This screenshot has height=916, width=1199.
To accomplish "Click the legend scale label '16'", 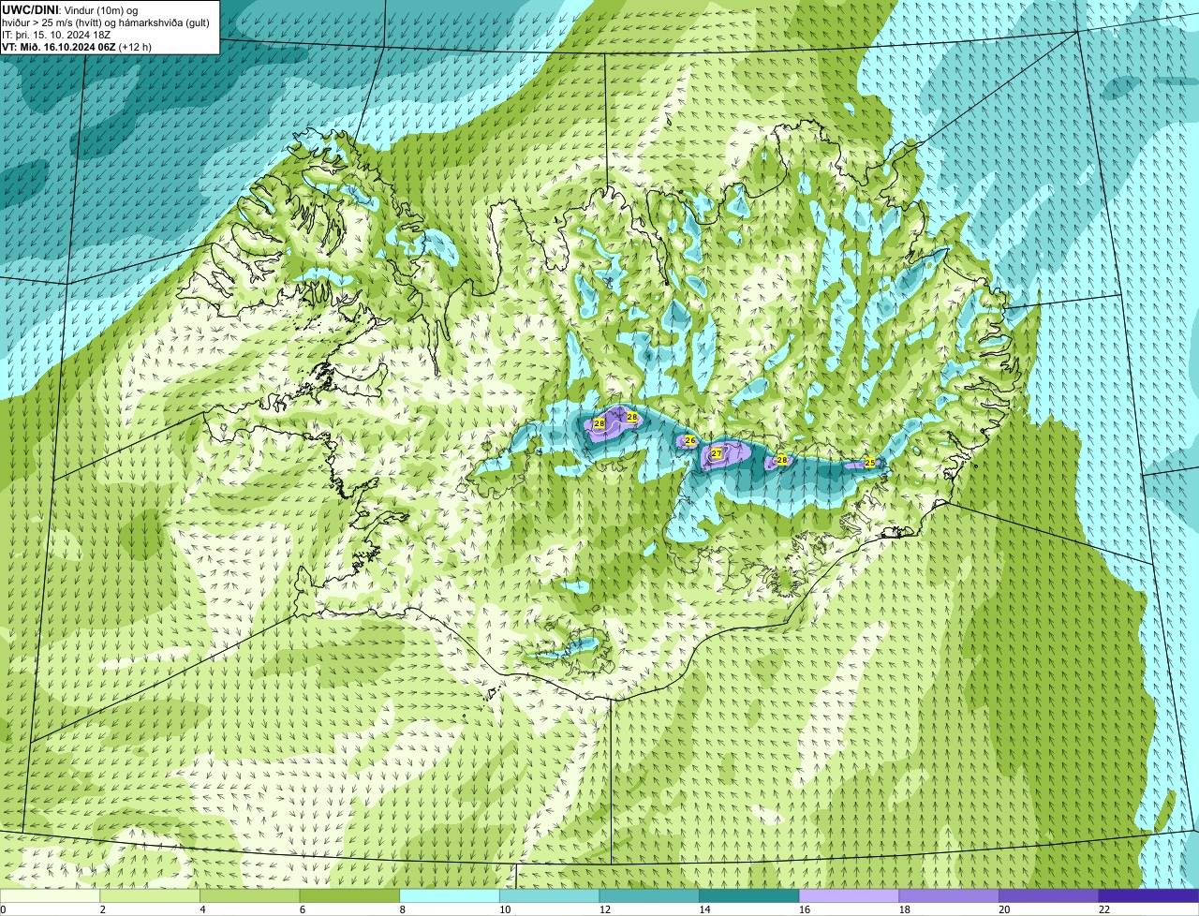I will point(805,909).
